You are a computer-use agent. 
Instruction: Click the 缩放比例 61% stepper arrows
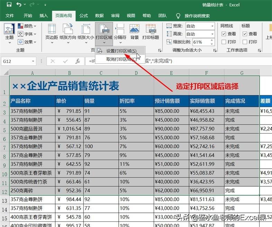[212, 42]
